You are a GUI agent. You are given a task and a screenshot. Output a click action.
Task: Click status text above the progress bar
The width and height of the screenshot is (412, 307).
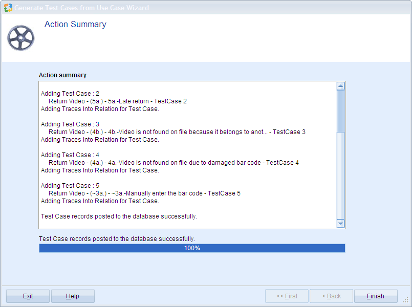pos(117,239)
